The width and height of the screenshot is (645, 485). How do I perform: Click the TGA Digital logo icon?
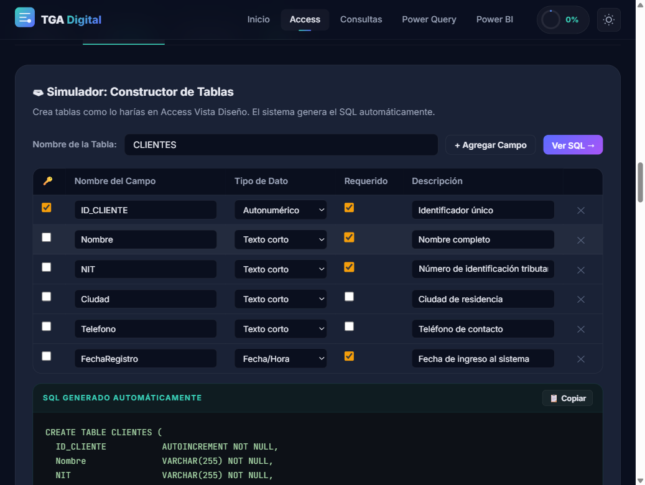point(24,18)
